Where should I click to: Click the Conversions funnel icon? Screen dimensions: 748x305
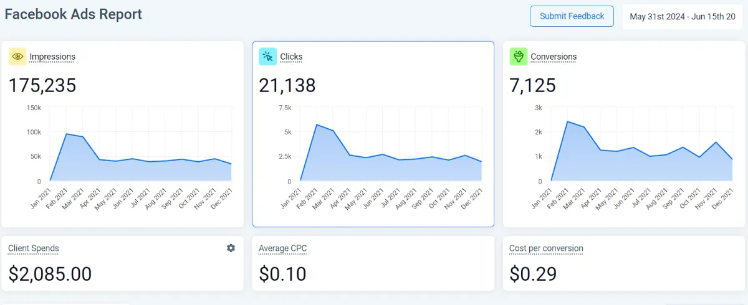coord(519,57)
